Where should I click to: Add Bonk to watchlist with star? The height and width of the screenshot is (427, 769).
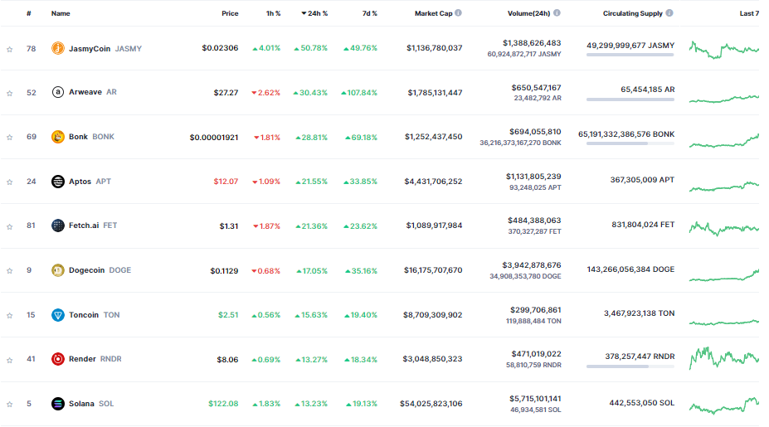[9, 138]
